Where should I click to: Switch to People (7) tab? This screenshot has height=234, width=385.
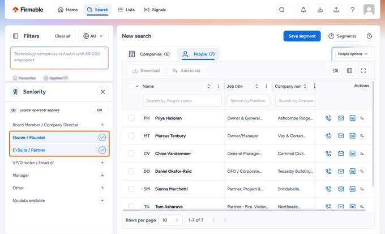pos(198,54)
